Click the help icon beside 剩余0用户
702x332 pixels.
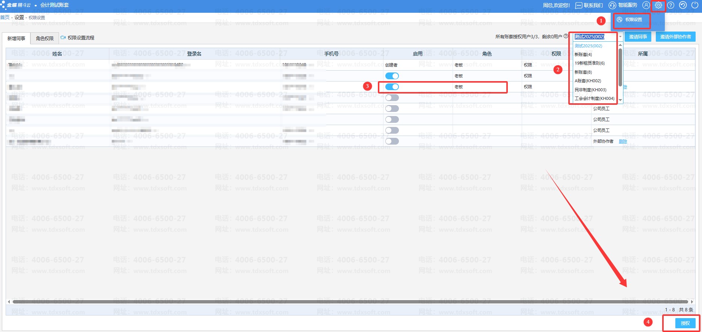pos(566,36)
